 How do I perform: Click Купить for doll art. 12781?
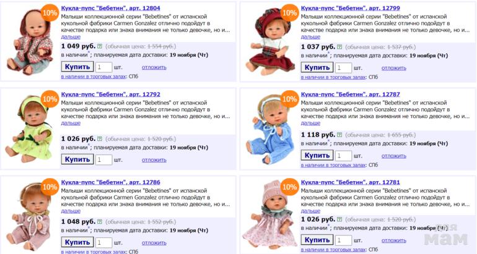click(317, 240)
